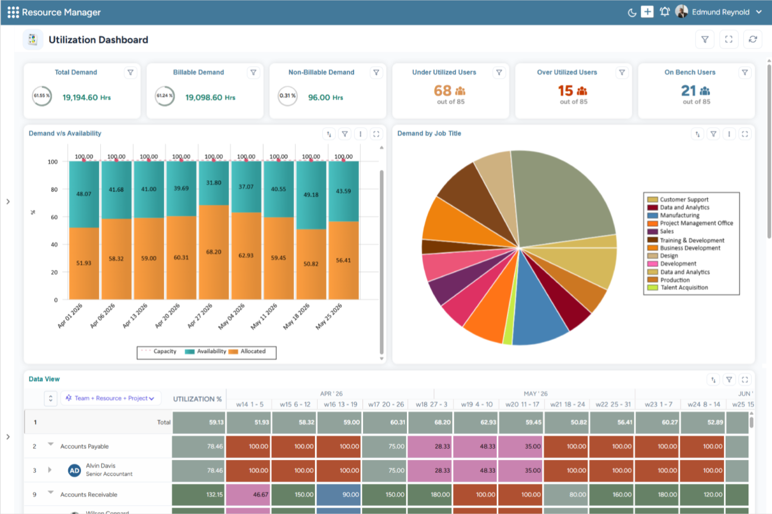
Task: Refresh the dashboard
Action: click(x=753, y=40)
